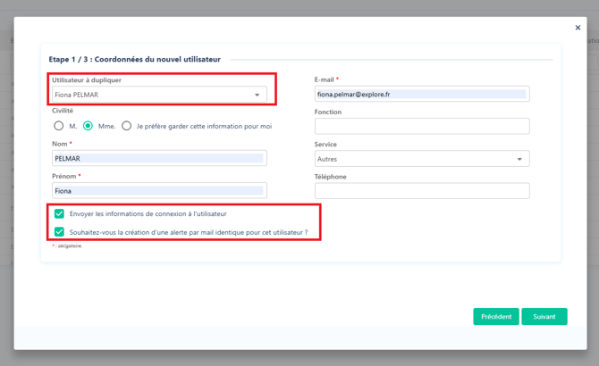This screenshot has height=366, width=599.
Task: Click the Nom field containing PELMAR
Action: click(x=159, y=159)
